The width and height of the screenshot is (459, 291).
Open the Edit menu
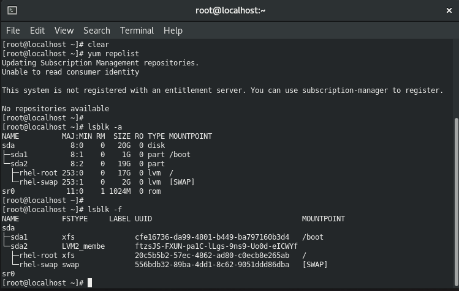[37, 31]
